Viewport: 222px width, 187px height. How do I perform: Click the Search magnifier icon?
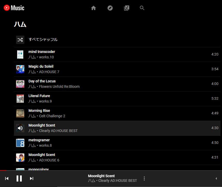[x=142, y=8]
